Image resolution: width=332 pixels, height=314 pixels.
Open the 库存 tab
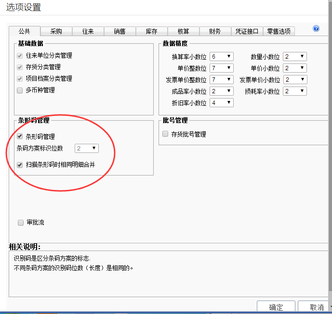pos(151,31)
